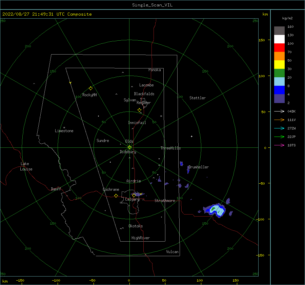This screenshot has height=285, width=305.
Task: Click the Calgary city label
Action: (132, 199)
